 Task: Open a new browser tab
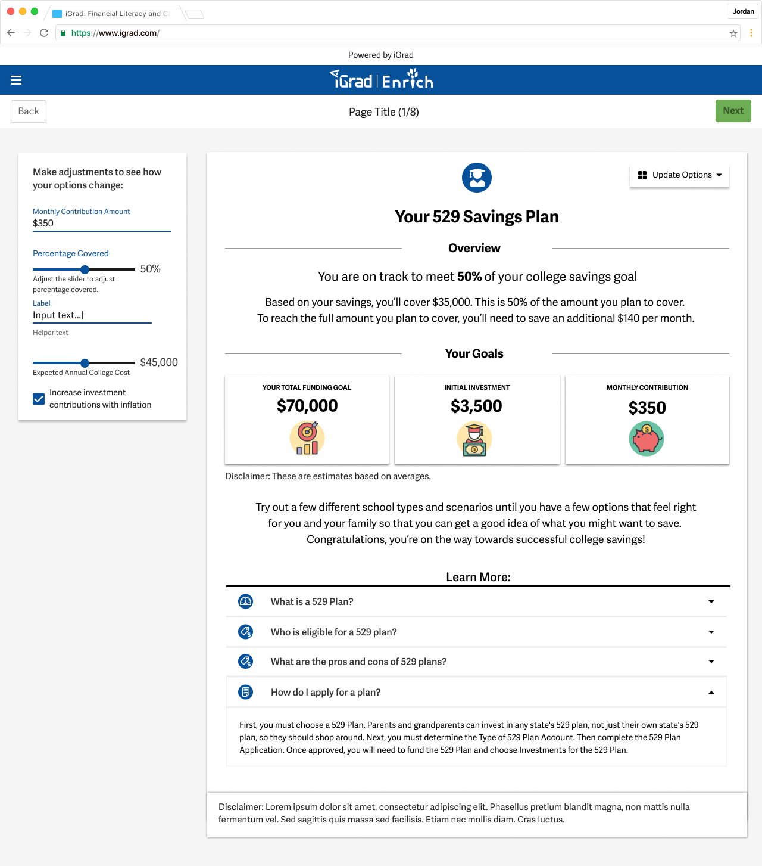195,14
